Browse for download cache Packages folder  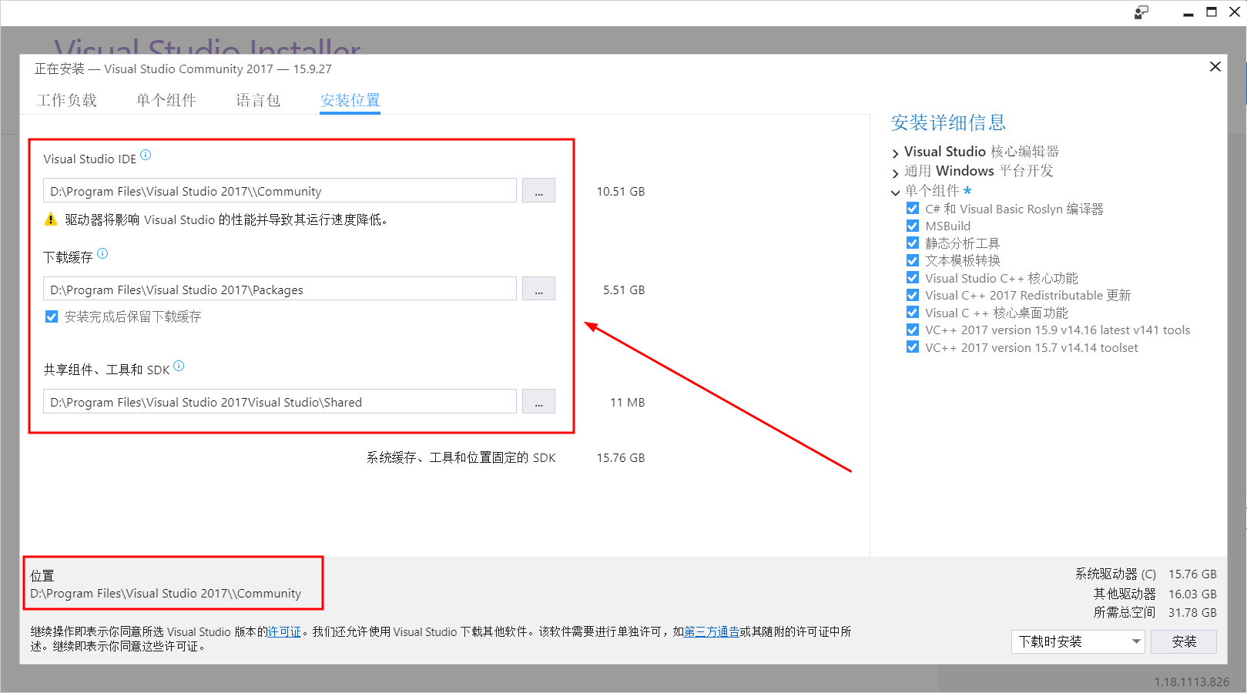(x=538, y=289)
